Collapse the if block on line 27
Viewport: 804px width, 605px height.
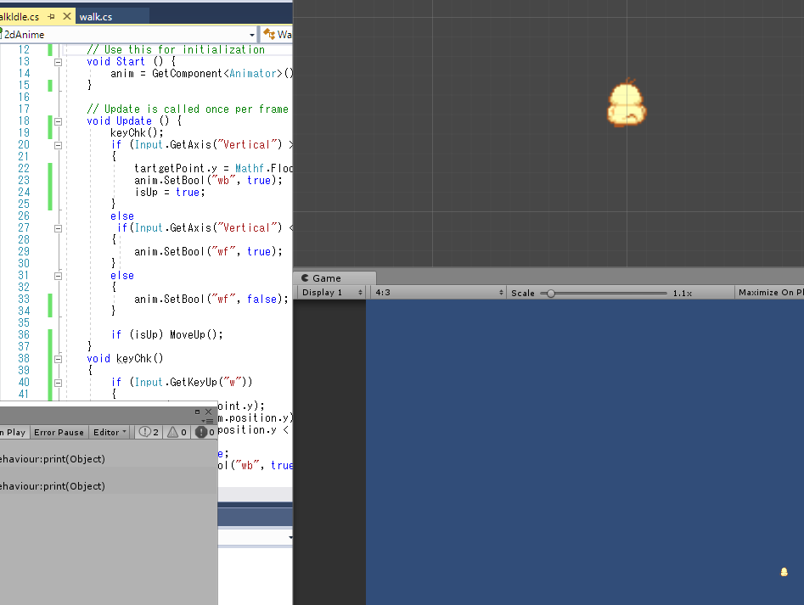point(58,228)
